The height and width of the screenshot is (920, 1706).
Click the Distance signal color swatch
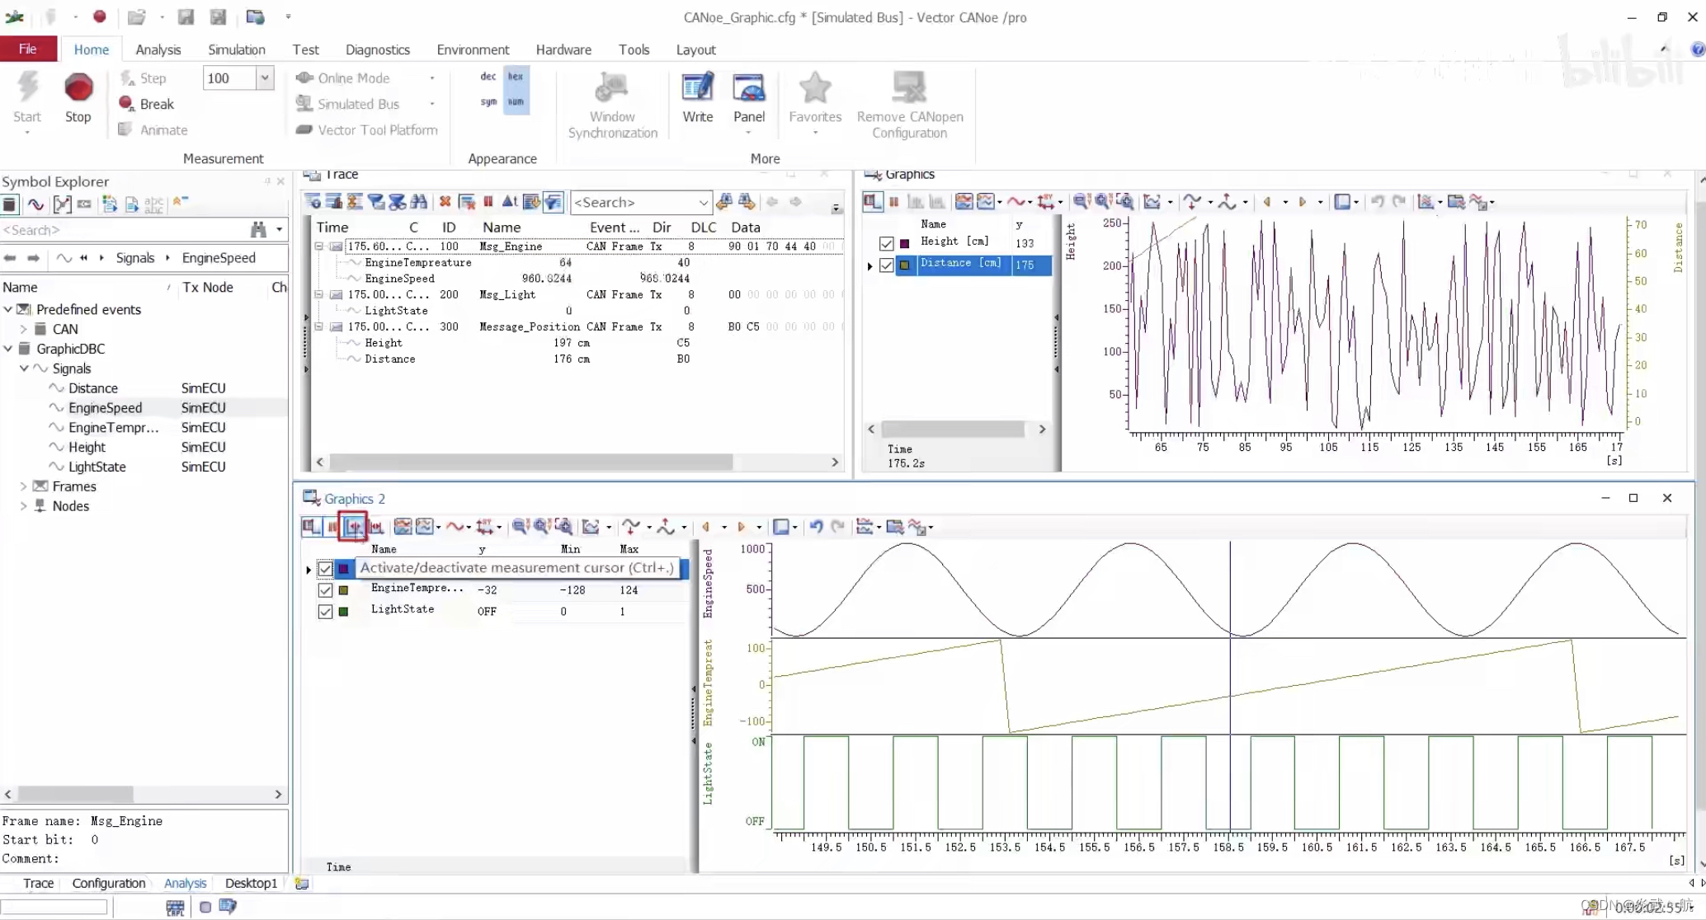905,265
